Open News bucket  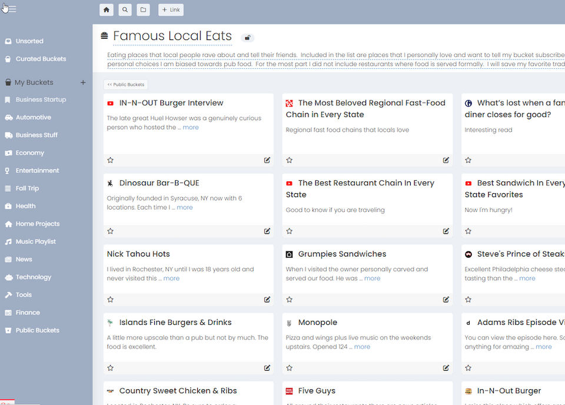point(24,259)
